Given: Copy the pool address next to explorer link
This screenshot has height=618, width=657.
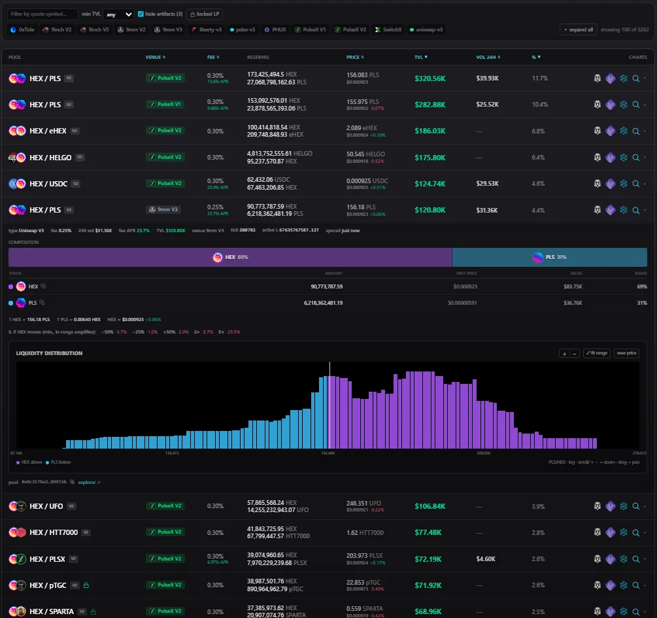Looking at the screenshot, I should 72,482.
